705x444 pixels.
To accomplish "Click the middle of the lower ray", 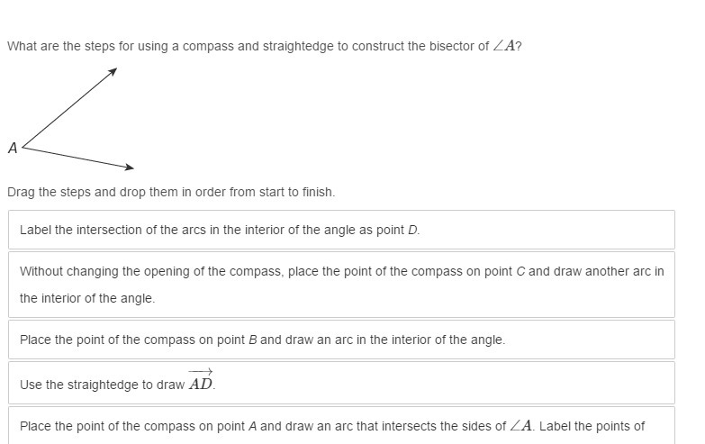I will coord(77,157).
